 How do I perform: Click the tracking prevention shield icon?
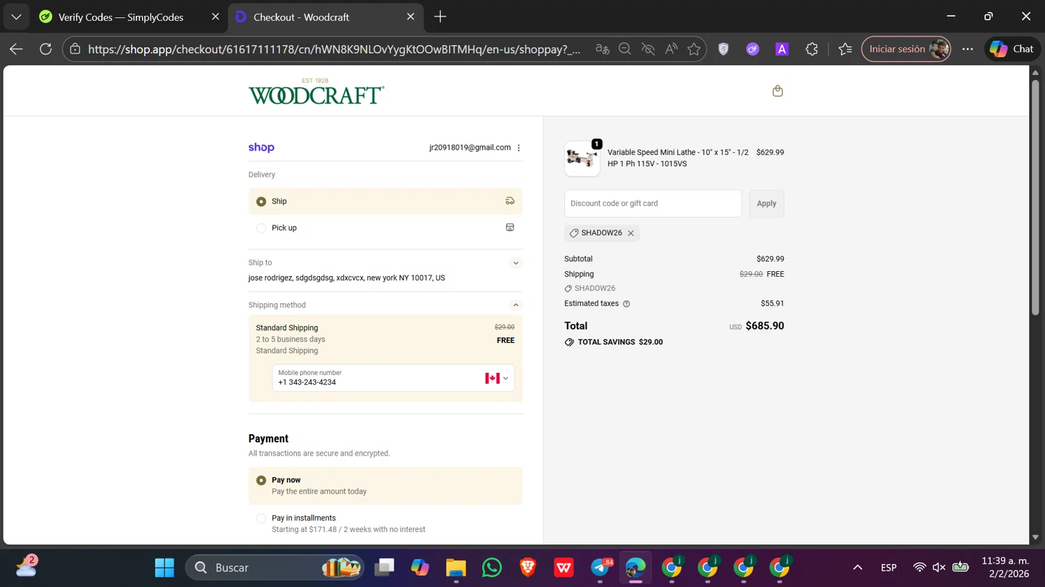coord(724,49)
